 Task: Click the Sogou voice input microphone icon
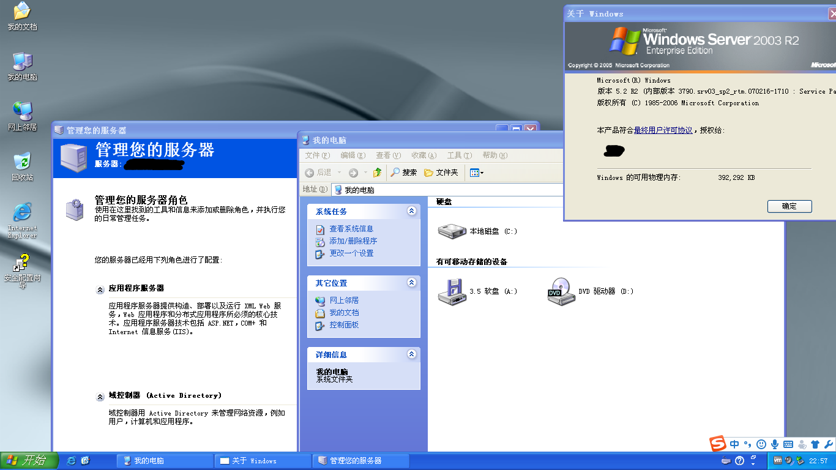click(x=775, y=444)
